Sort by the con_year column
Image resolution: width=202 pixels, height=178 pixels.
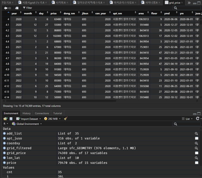103,13
